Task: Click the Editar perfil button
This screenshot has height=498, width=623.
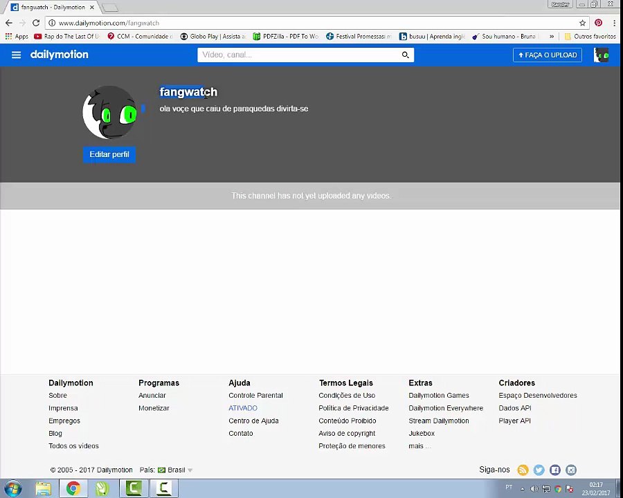Action: point(109,154)
